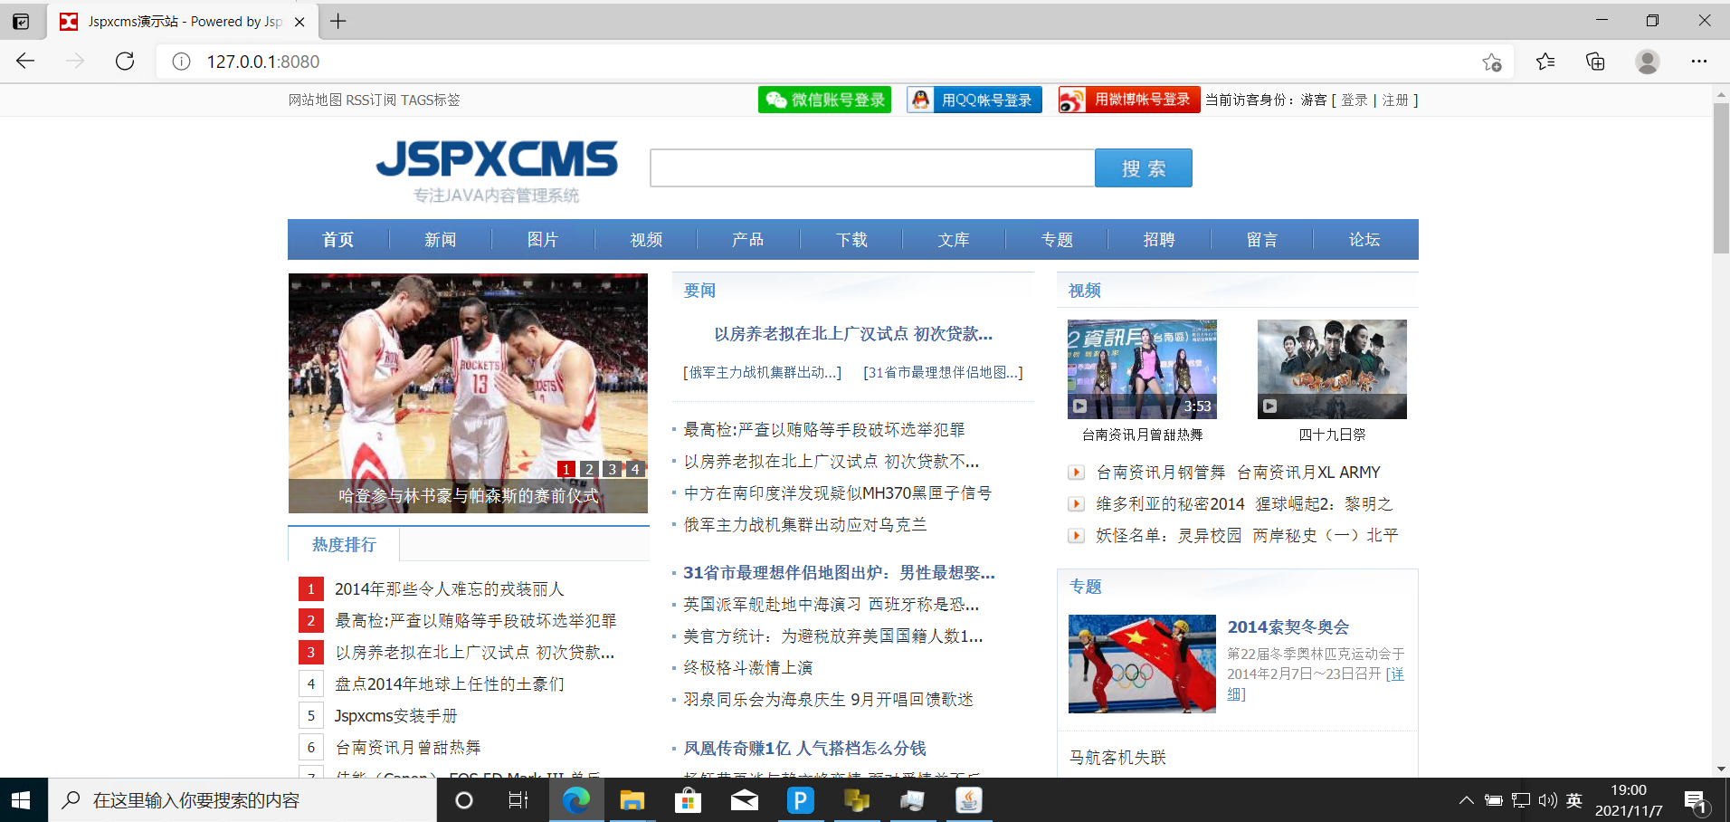Open Microsoft Store from taskbar
Image resolution: width=1730 pixels, height=822 pixels.
click(x=688, y=800)
